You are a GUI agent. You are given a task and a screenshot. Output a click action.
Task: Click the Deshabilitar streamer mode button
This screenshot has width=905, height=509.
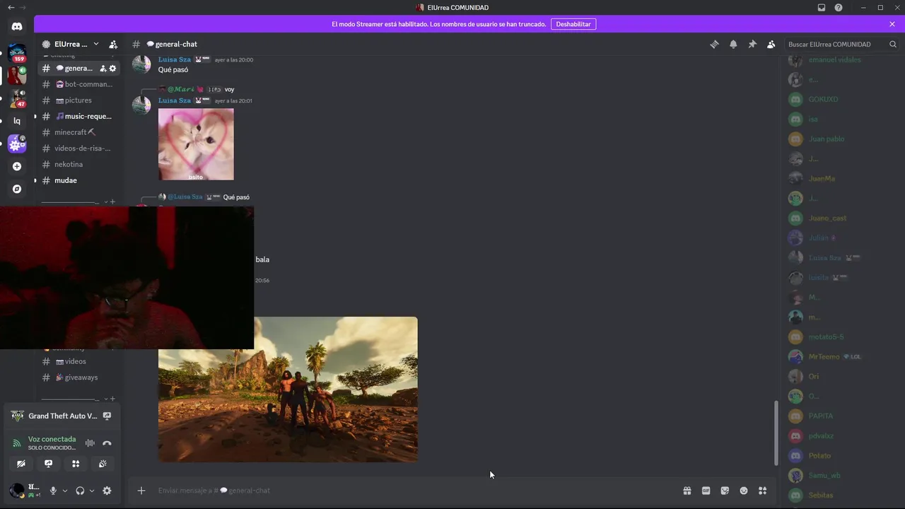point(573,24)
